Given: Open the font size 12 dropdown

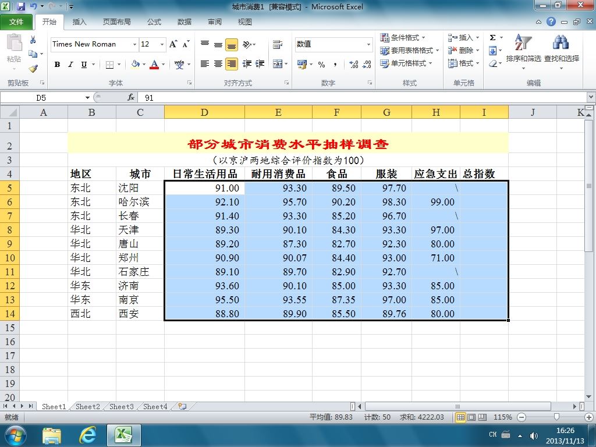Looking at the screenshot, I should [x=162, y=44].
